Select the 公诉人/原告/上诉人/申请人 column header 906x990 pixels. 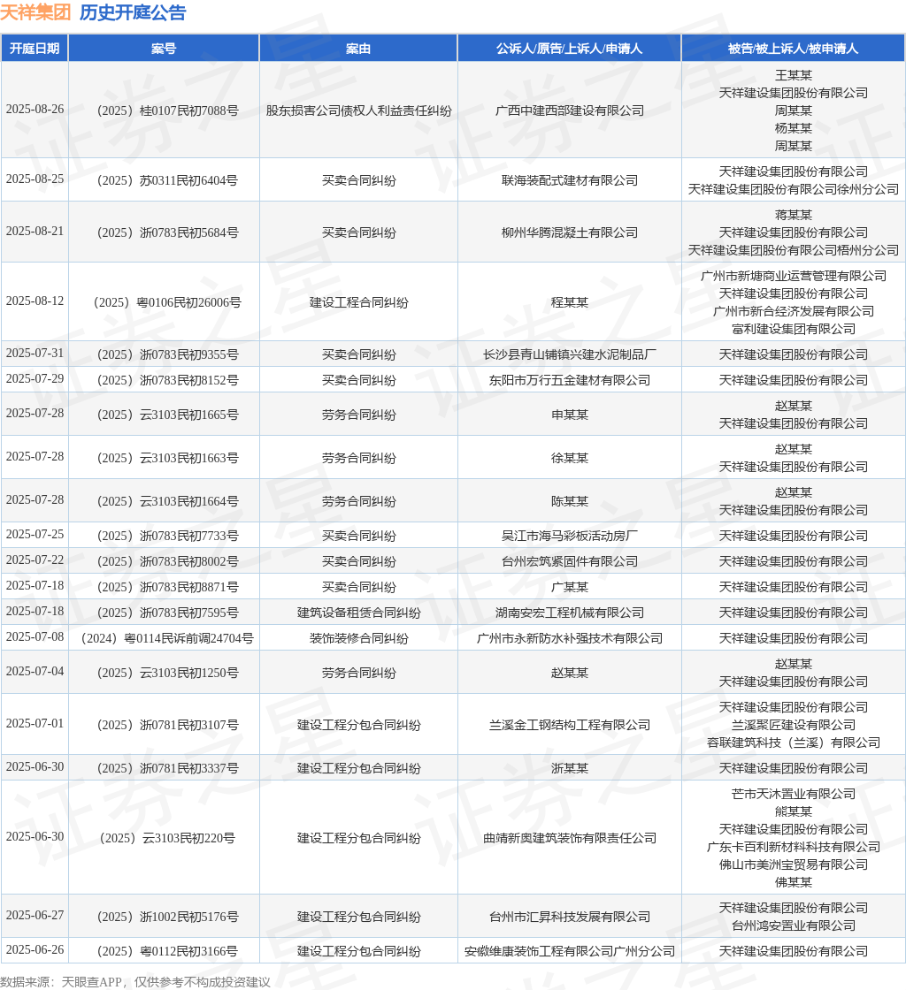(x=569, y=49)
